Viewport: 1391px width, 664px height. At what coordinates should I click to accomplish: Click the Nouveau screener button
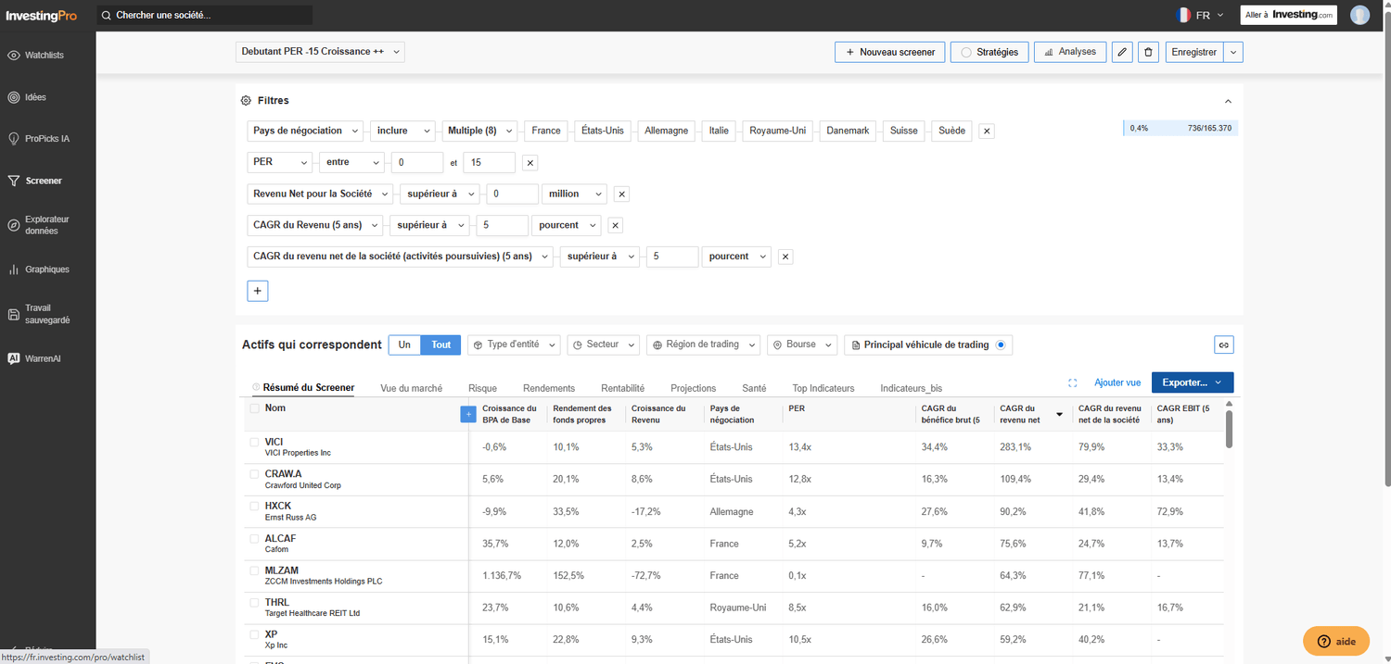890,52
